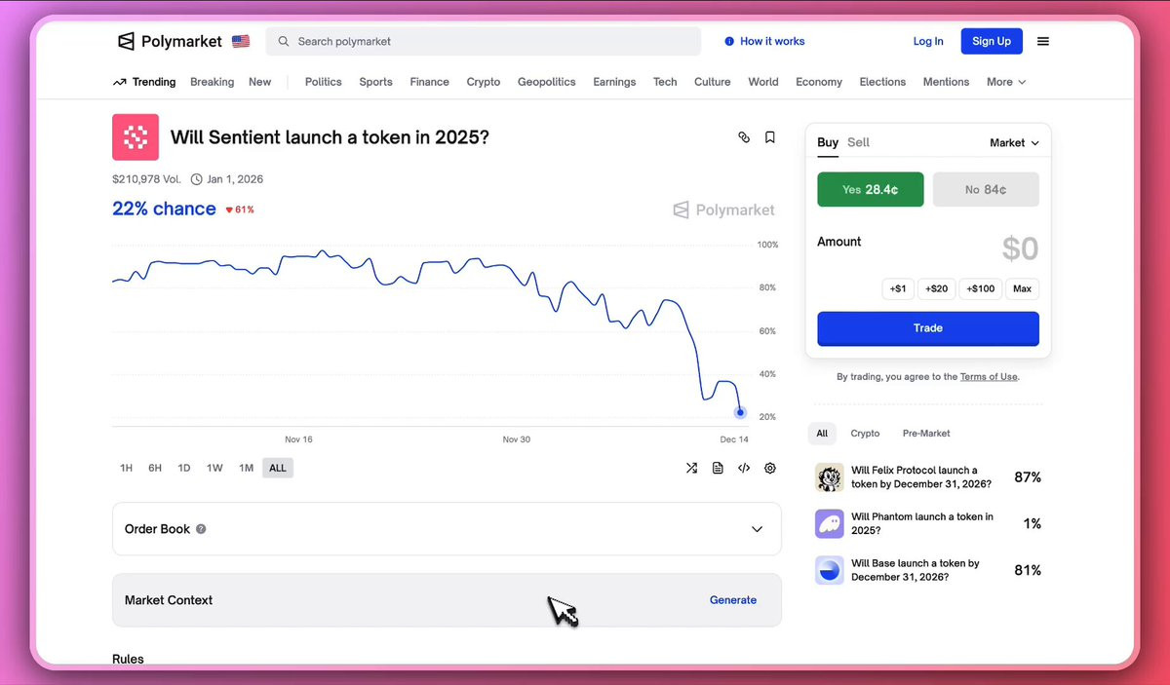The image size is (1170, 685).
Task: Open the Tech category
Action: tap(665, 82)
